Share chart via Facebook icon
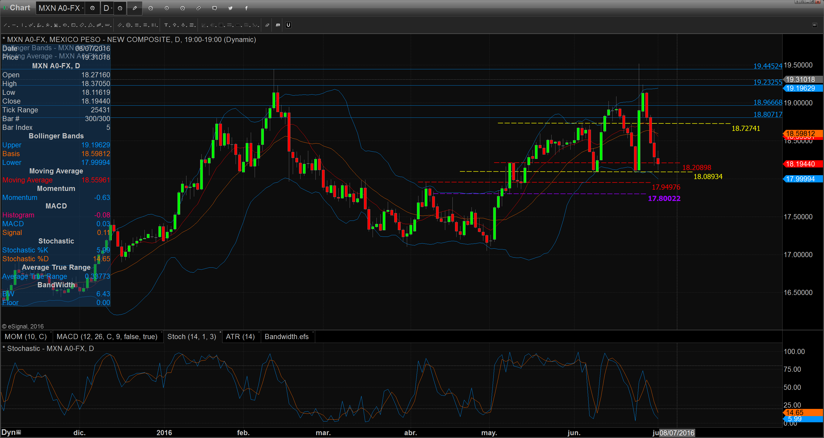This screenshot has width=824, height=438. click(x=246, y=8)
